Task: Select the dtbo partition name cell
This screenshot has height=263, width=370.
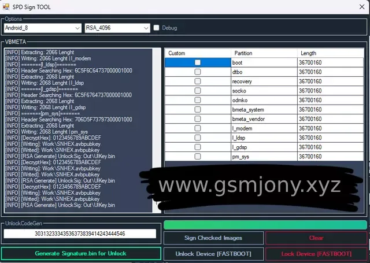Action: pyautogui.click(x=264, y=72)
